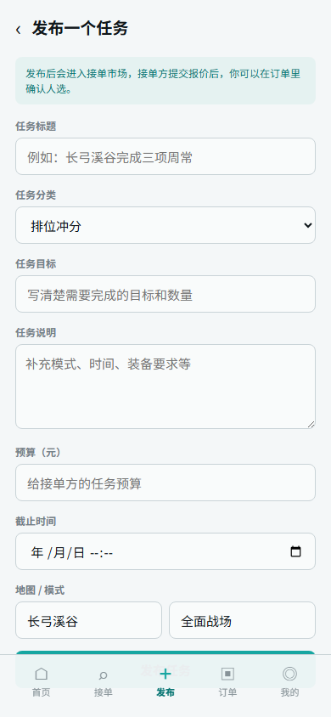
Task: Focus the 任务目标 input field
Action: click(x=165, y=294)
